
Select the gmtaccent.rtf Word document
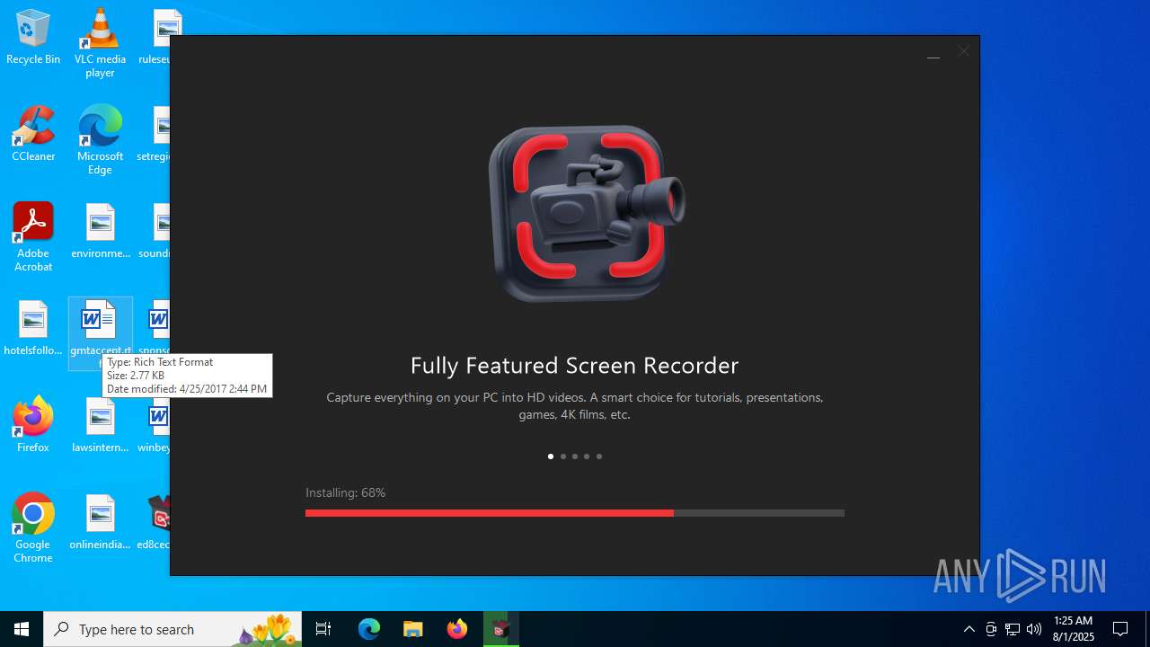click(101, 333)
